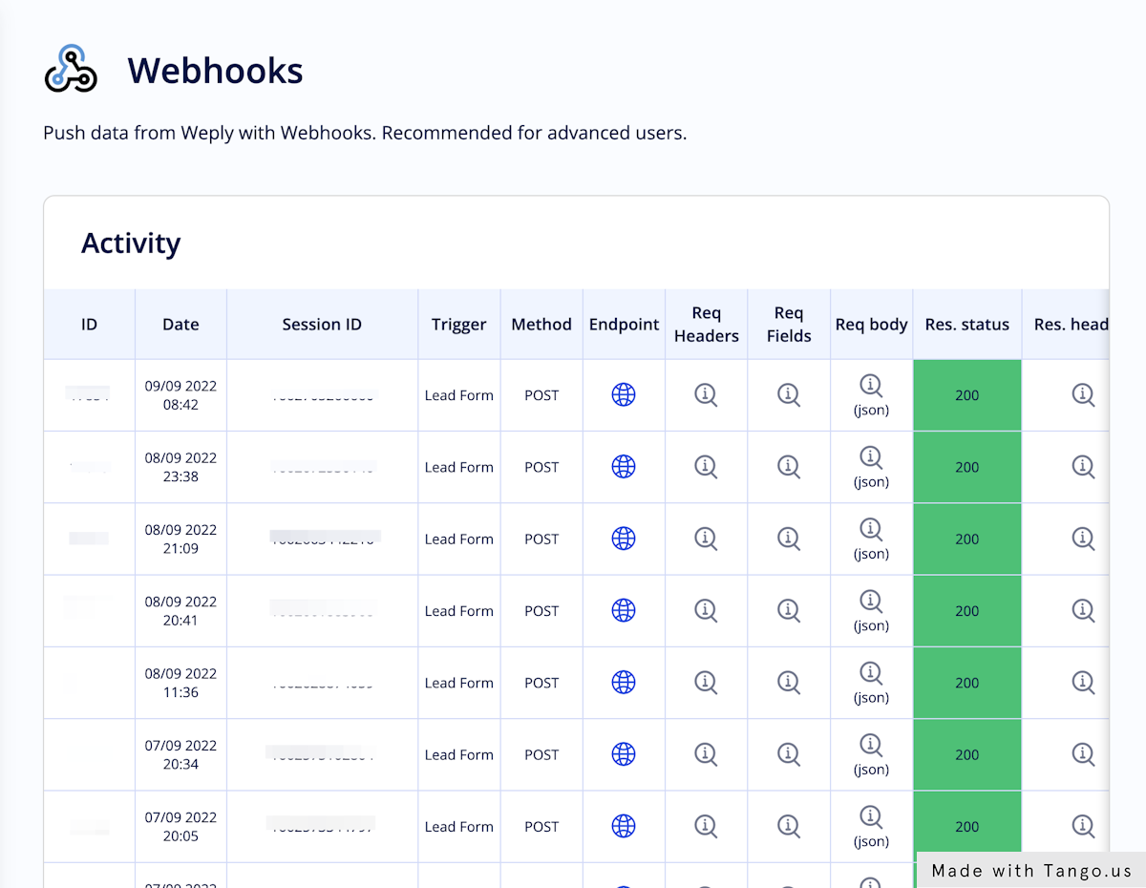Click Lead Form trigger in 07/09 20:34 row
Screen dimensions: 1146x888
pyautogui.click(x=459, y=754)
